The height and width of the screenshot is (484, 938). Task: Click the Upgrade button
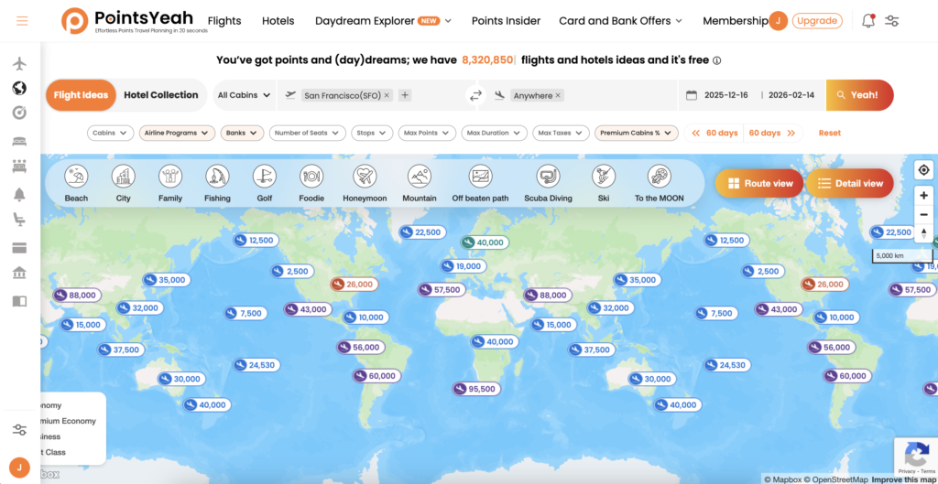tap(817, 21)
